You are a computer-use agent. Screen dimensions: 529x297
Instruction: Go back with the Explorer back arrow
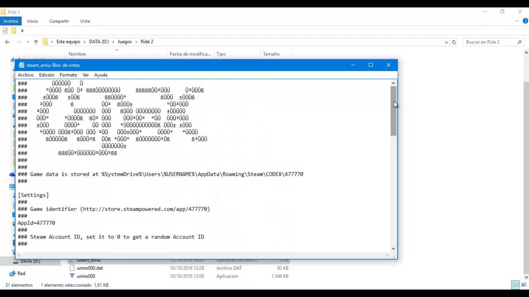[x=7, y=42]
